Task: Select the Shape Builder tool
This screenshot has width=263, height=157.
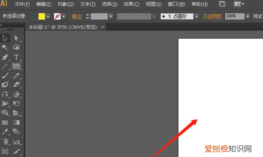Action: (x=5, y=113)
